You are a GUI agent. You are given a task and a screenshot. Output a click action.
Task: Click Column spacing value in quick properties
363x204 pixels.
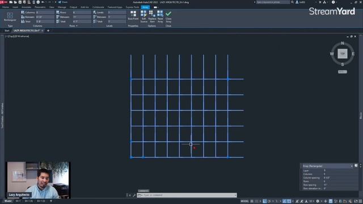327,178
